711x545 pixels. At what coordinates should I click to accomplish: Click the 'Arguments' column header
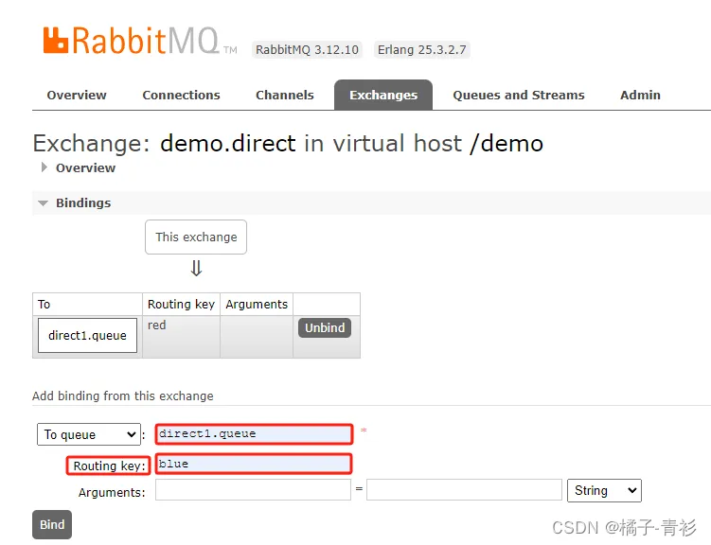pyautogui.click(x=257, y=304)
